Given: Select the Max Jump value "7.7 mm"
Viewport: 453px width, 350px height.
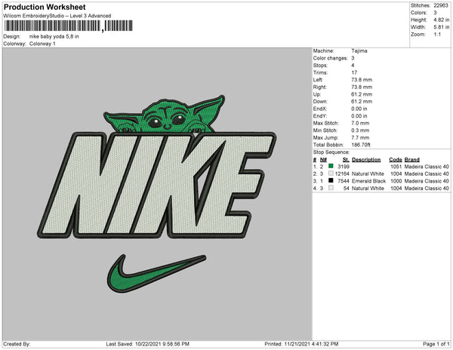Looking at the screenshot, I should coord(360,137).
